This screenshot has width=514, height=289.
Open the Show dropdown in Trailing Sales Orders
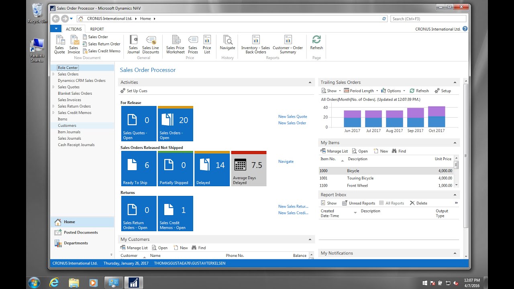331,91
